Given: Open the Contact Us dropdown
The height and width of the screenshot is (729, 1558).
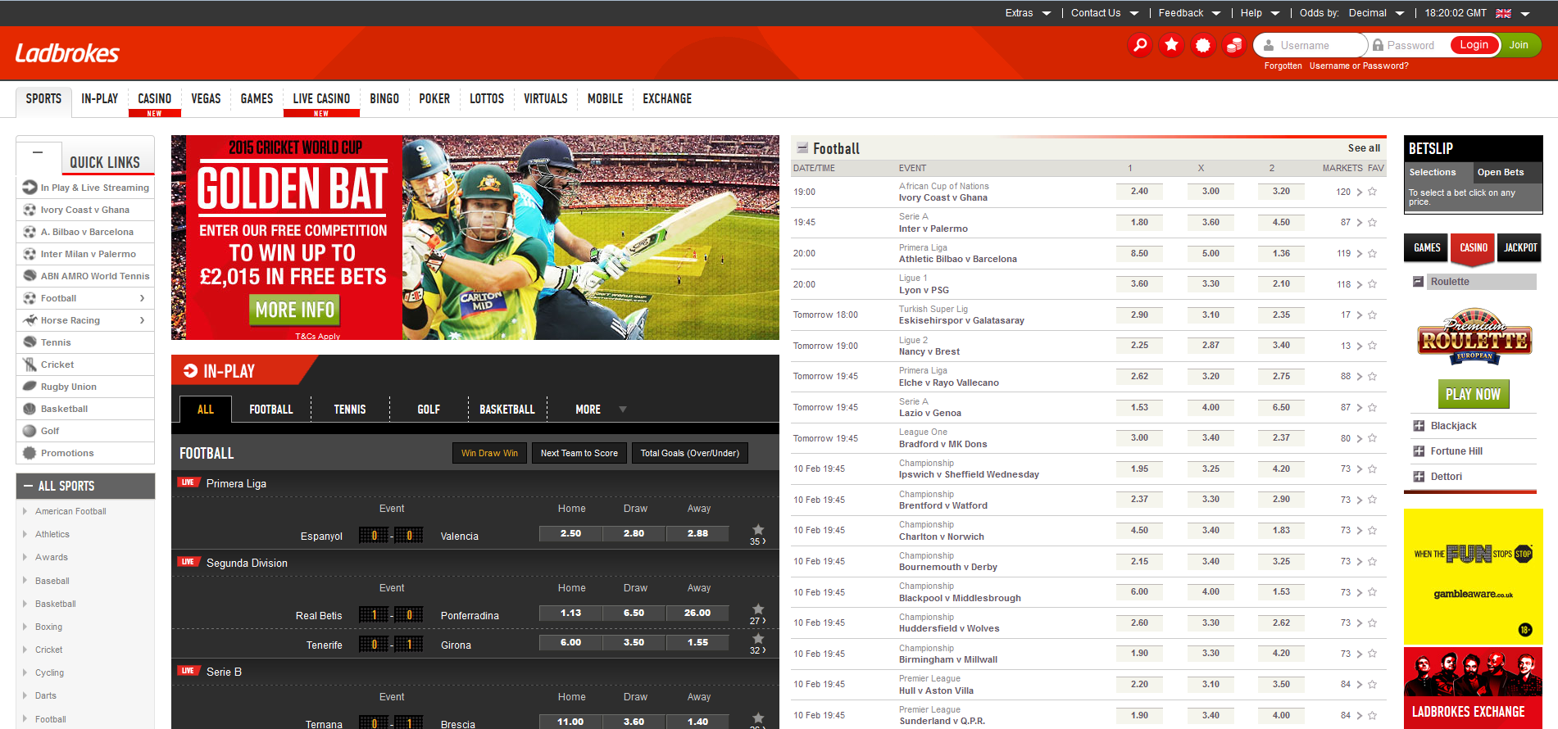Looking at the screenshot, I should click(x=1104, y=13).
